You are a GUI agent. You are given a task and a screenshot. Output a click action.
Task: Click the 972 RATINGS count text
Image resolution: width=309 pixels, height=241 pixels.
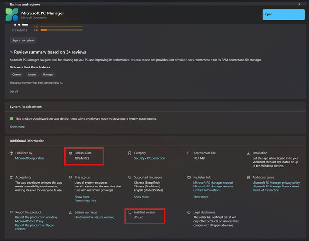(19, 30)
